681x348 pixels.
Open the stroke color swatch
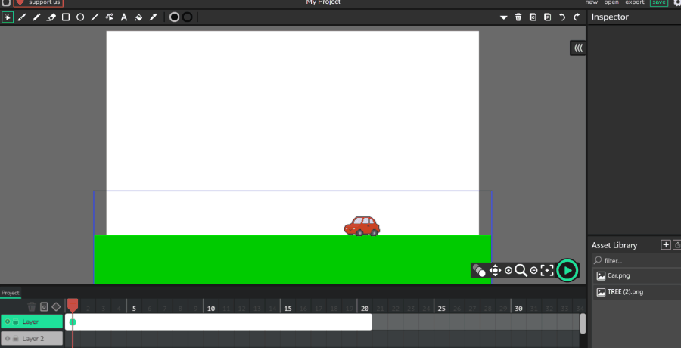click(x=187, y=17)
